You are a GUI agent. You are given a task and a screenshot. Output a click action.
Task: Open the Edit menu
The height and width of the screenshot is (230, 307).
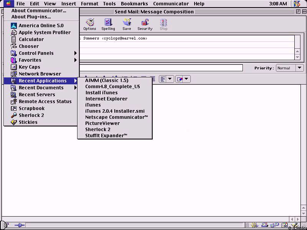pos(35,4)
